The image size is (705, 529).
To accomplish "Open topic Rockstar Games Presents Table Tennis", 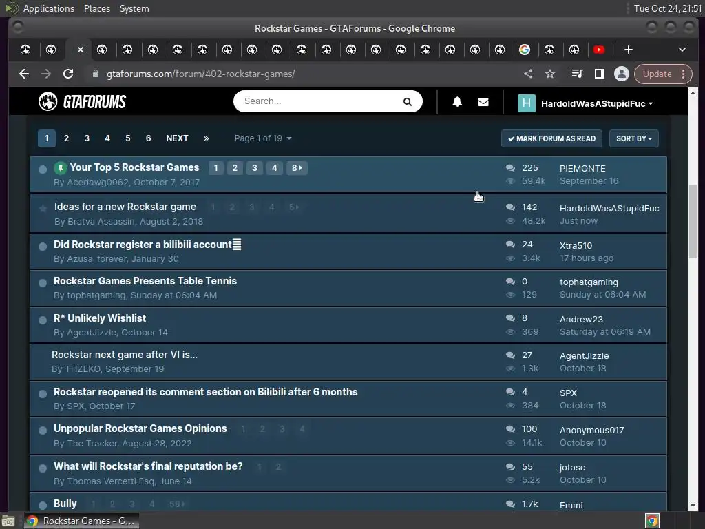I will [x=145, y=281].
